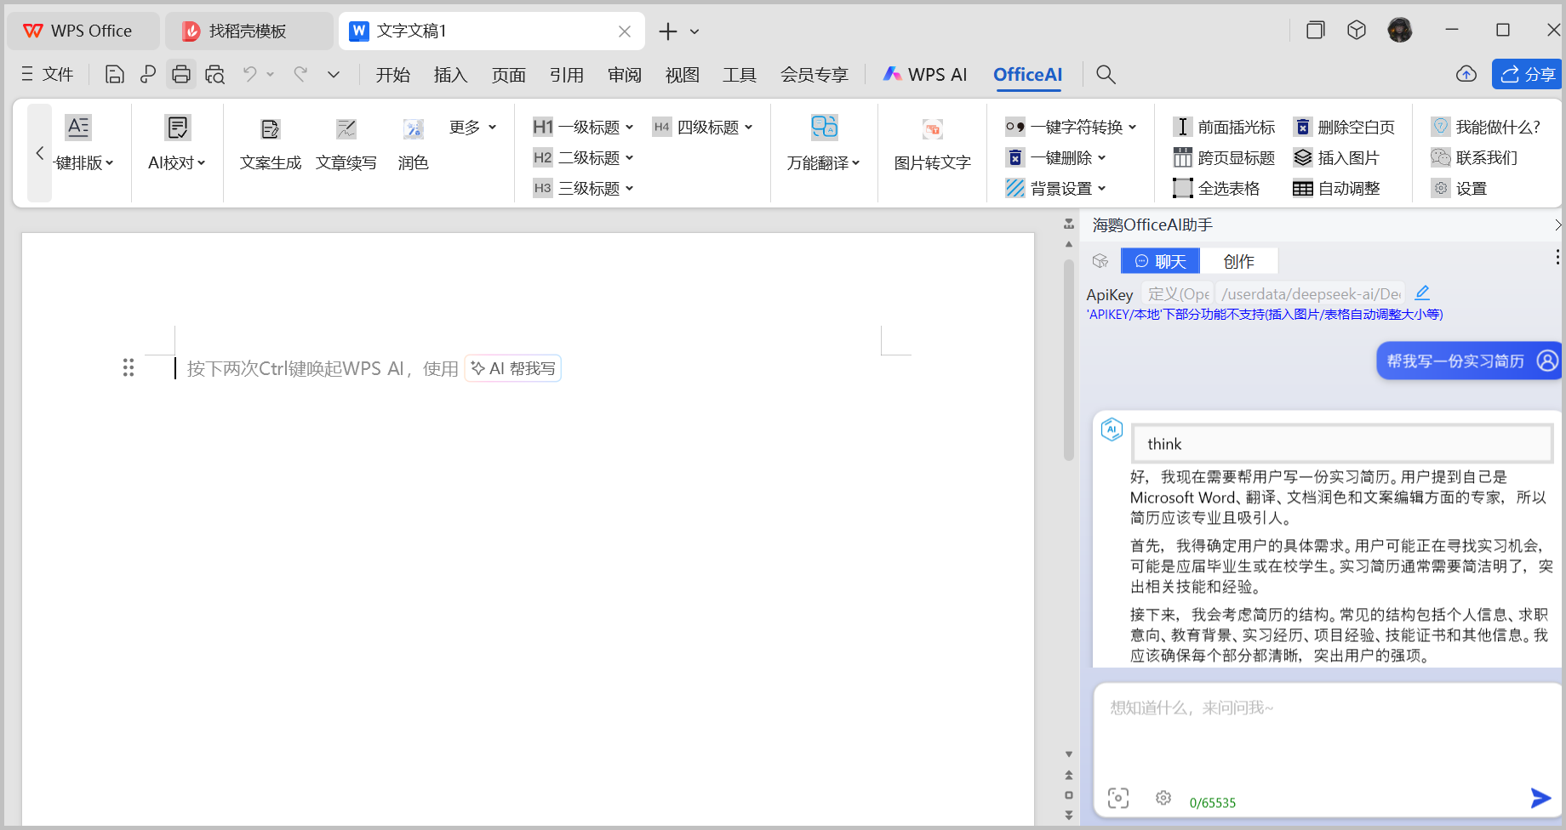Expand the 更多 options menu
This screenshot has width=1566, height=830.
[x=472, y=127]
